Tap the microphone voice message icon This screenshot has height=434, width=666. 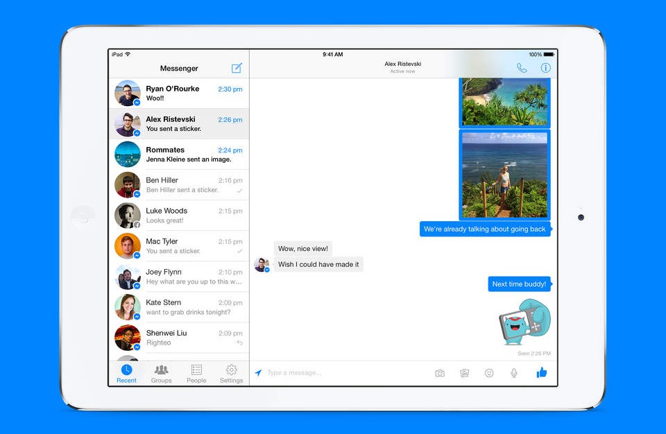pos(513,373)
